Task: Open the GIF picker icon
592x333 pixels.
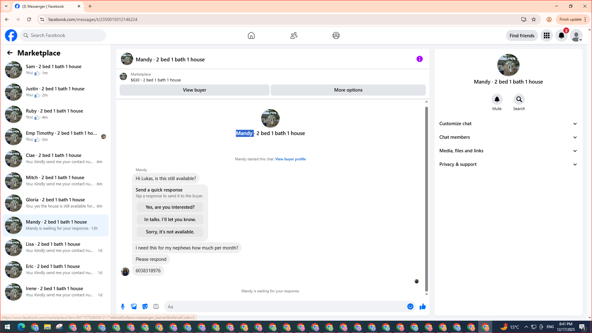Action: point(156,306)
